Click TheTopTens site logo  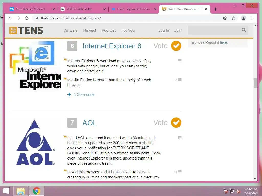click(x=26, y=30)
